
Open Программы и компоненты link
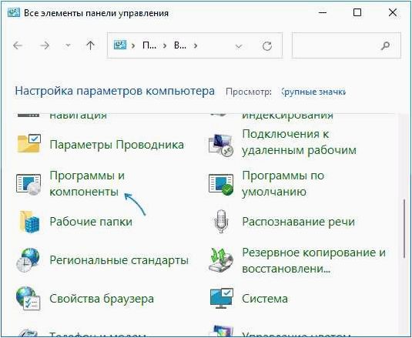click(87, 183)
